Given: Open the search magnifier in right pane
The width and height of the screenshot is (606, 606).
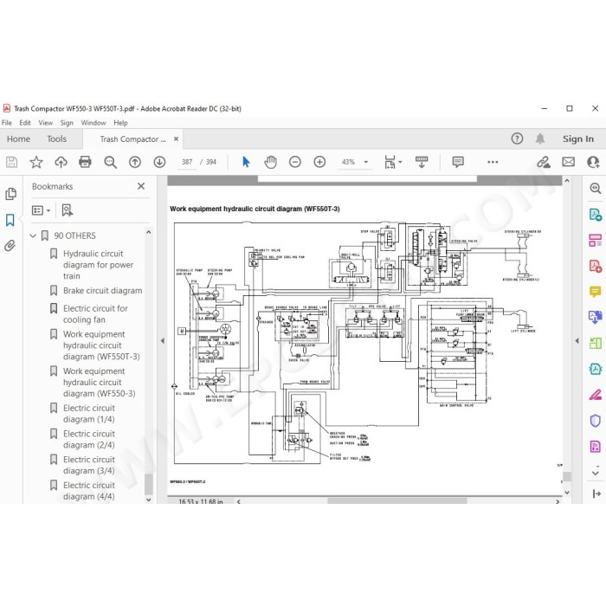Looking at the screenshot, I should tap(596, 188).
